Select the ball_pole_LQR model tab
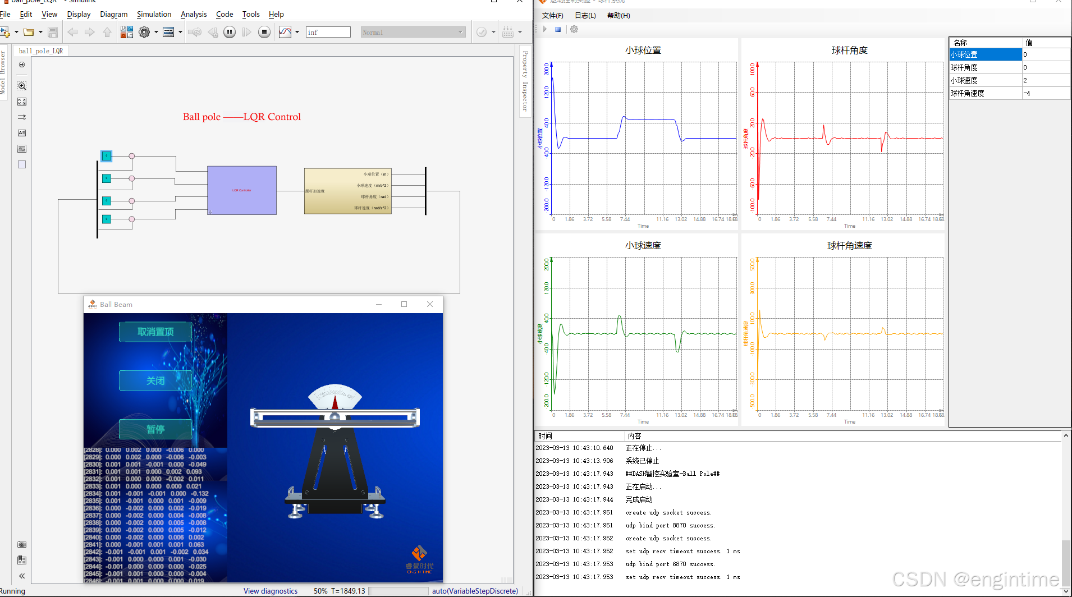Screen dimensions: 1072x597 pos(40,51)
